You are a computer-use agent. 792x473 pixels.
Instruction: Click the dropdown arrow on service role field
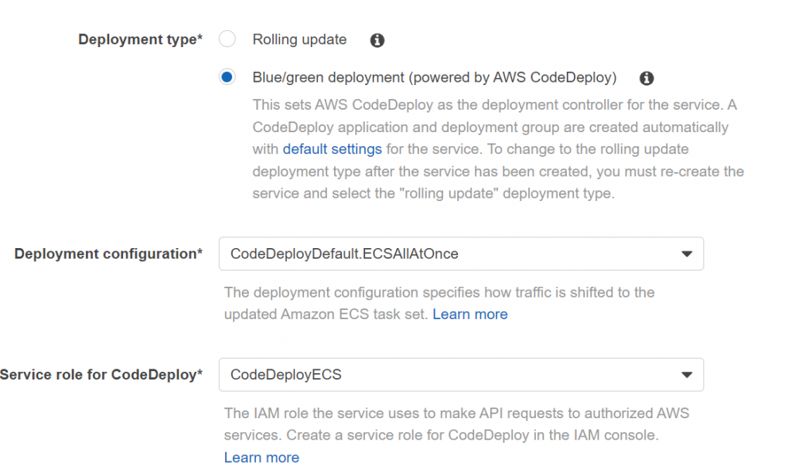click(687, 375)
